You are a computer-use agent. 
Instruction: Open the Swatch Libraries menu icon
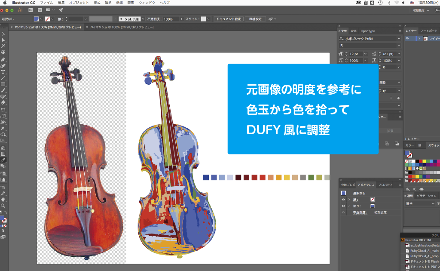tap(408, 189)
